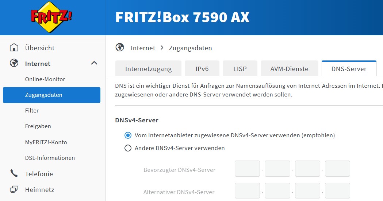Image resolution: width=383 pixels, height=201 pixels.
Task: Click the Alternativer DNSv4-Server label
Action: 179,192
